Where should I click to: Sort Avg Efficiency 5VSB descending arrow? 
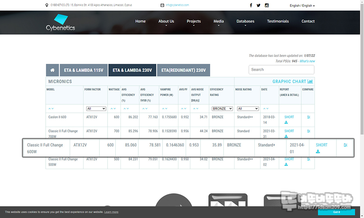click(x=146, y=109)
